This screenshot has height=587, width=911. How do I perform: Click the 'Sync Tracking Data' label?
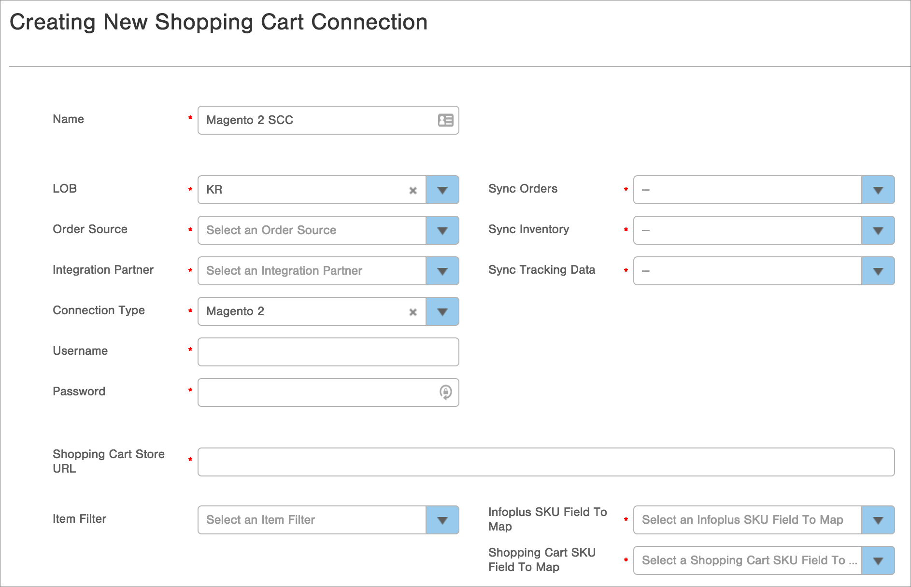coord(541,270)
